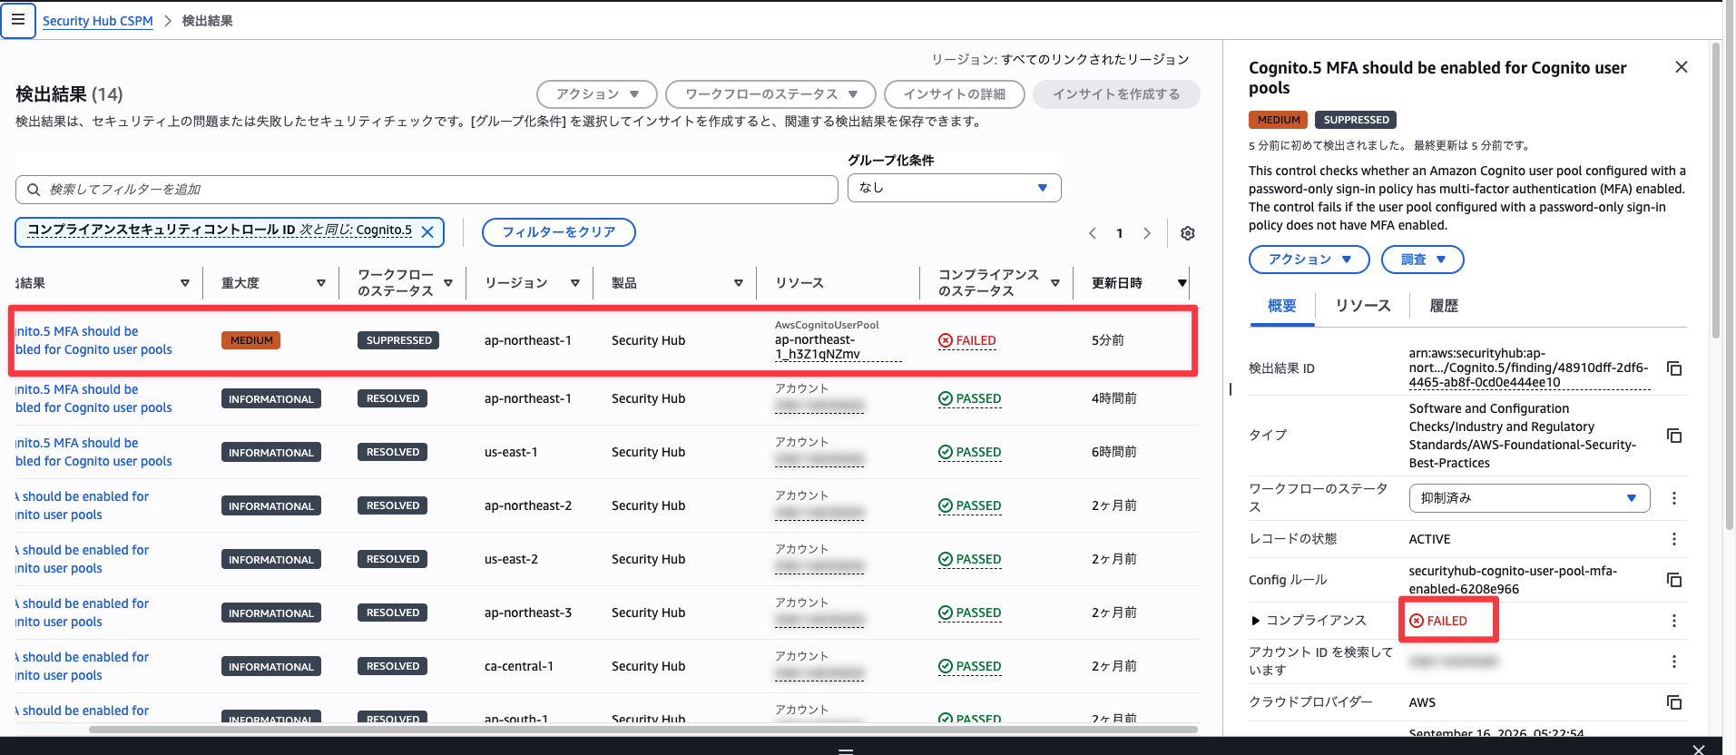Open the 調査 dropdown in details panel
The image size is (1736, 755).
[x=1422, y=260]
